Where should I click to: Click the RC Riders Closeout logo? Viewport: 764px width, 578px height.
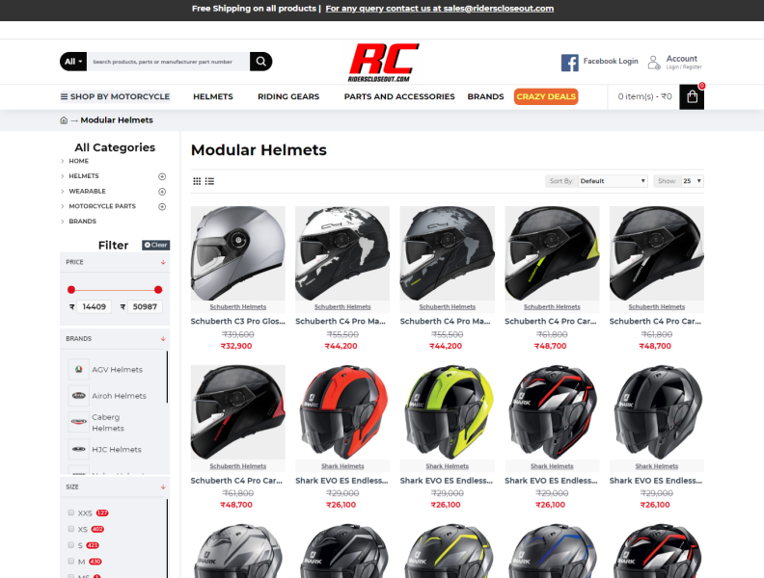click(x=384, y=63)
